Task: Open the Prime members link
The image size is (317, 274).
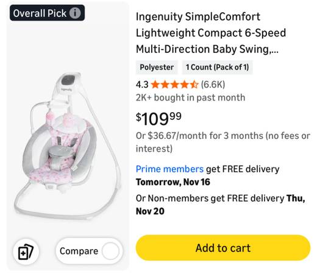Action: (x=169, y=169)
